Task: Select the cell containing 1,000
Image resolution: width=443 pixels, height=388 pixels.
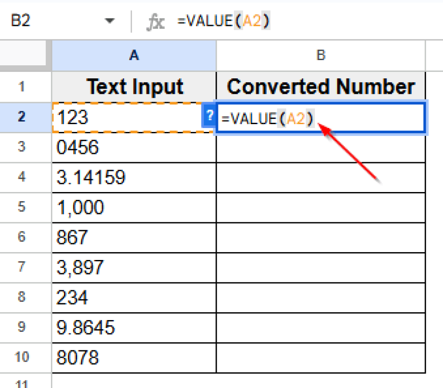Action: pos(134,207)
